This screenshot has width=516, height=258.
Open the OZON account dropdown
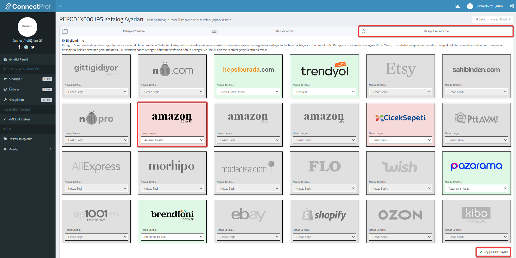point(401,237)
